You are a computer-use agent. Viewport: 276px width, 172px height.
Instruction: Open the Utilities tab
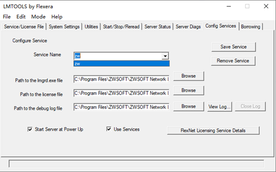(x=91, y=27)
